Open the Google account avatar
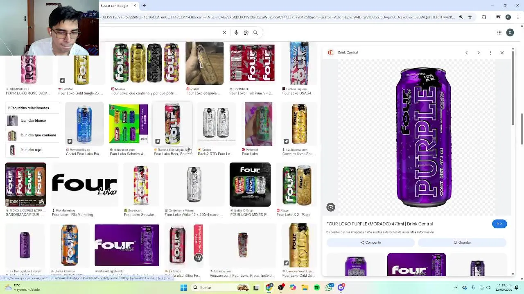This screenshot has width=524, height=294. coord(510,33)
